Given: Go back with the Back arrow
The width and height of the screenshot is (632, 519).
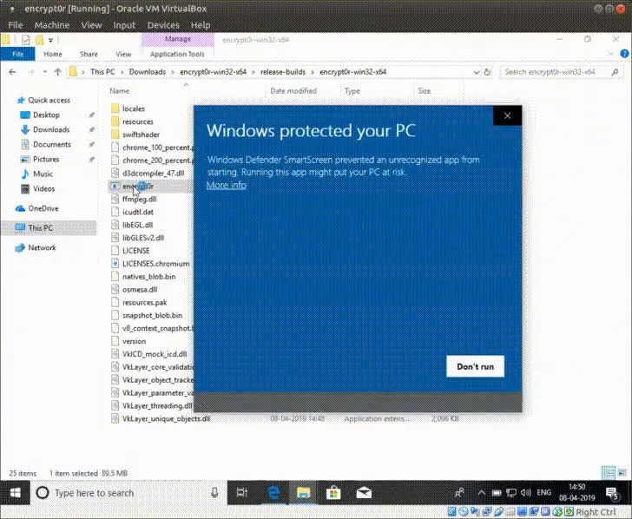Looking at the screenshot, I should click(12, 72).
